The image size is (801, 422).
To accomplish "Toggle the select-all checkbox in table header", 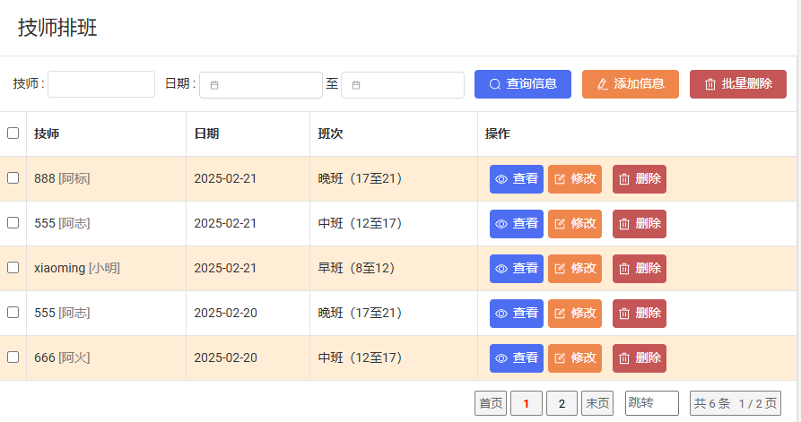I will pos(13,133).
